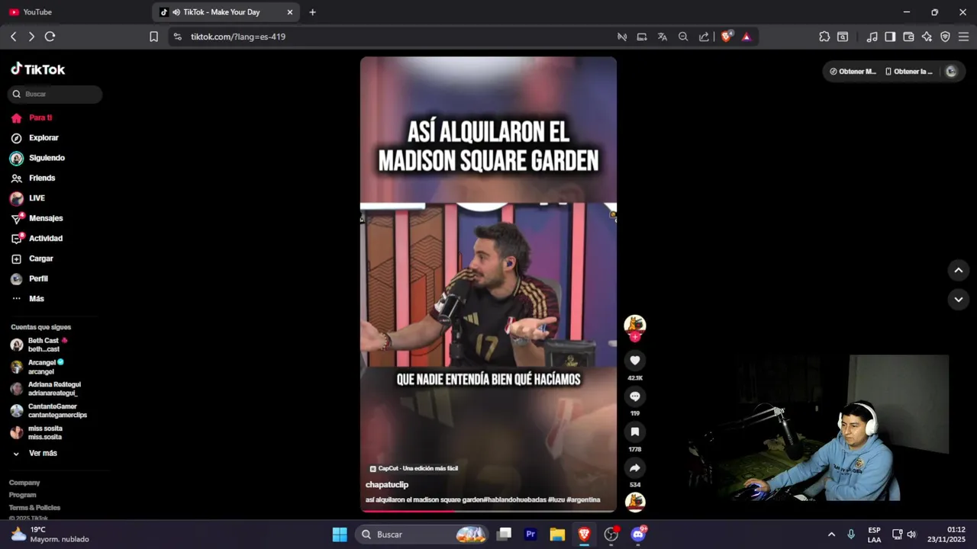Click Obtener monedas button

[853, 71]
